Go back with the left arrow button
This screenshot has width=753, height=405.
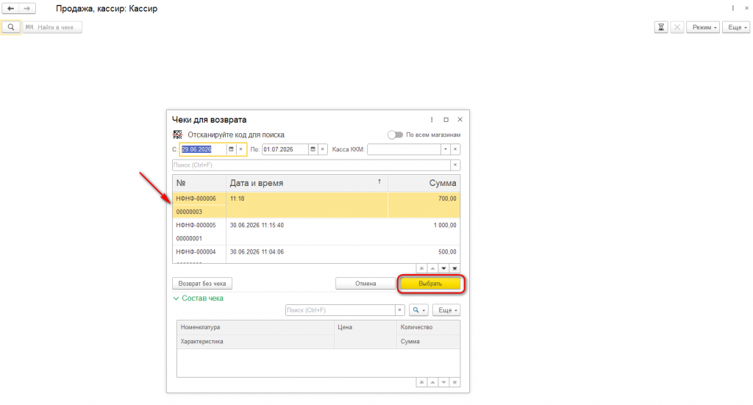(x=10, y=9)
